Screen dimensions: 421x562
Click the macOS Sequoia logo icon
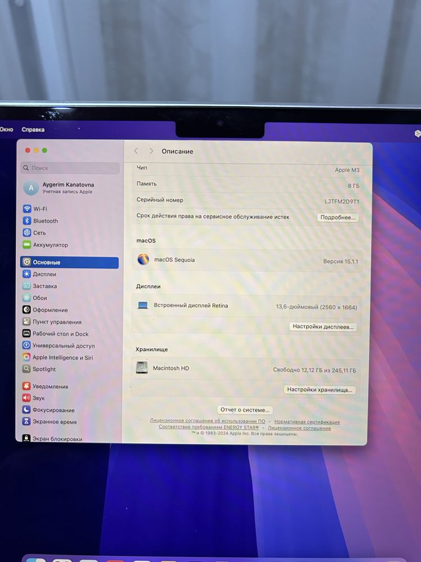pyautogui.click(x=143, y=259)
